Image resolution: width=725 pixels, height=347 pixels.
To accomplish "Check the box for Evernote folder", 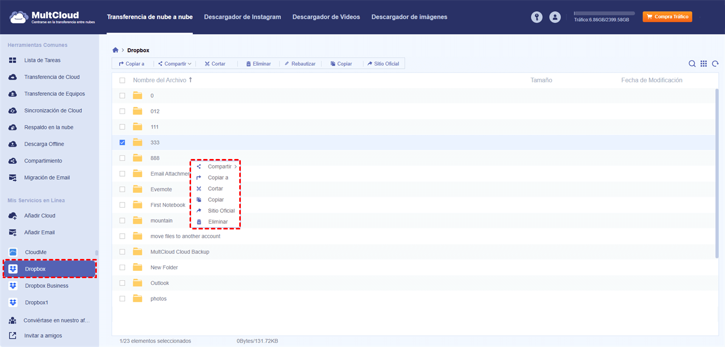I will pyautogui.click(x=122, y=190).
